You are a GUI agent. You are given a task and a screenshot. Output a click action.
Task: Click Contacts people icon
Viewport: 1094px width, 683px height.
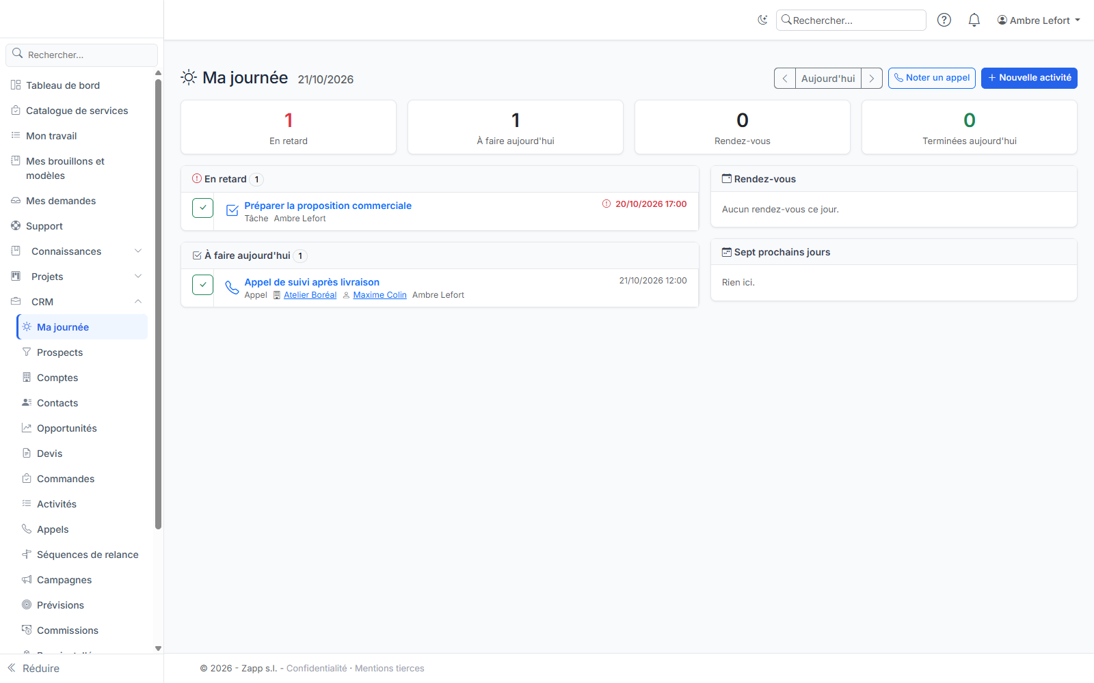27,402
